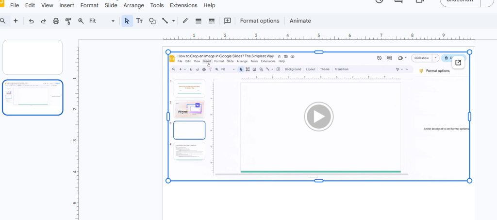Click the Format options toolbar button
This screenshot has width=497, height=220.
click(x=260, y=21)
